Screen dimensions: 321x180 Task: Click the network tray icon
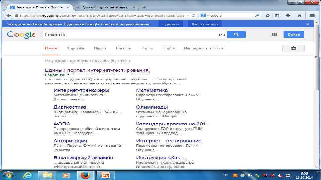[x=288, y=176]
